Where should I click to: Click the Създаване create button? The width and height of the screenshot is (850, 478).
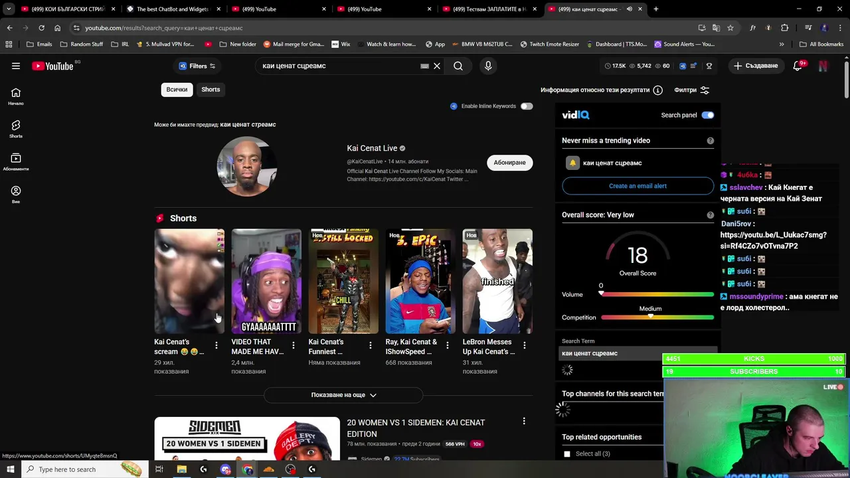(x=755, y=66)
